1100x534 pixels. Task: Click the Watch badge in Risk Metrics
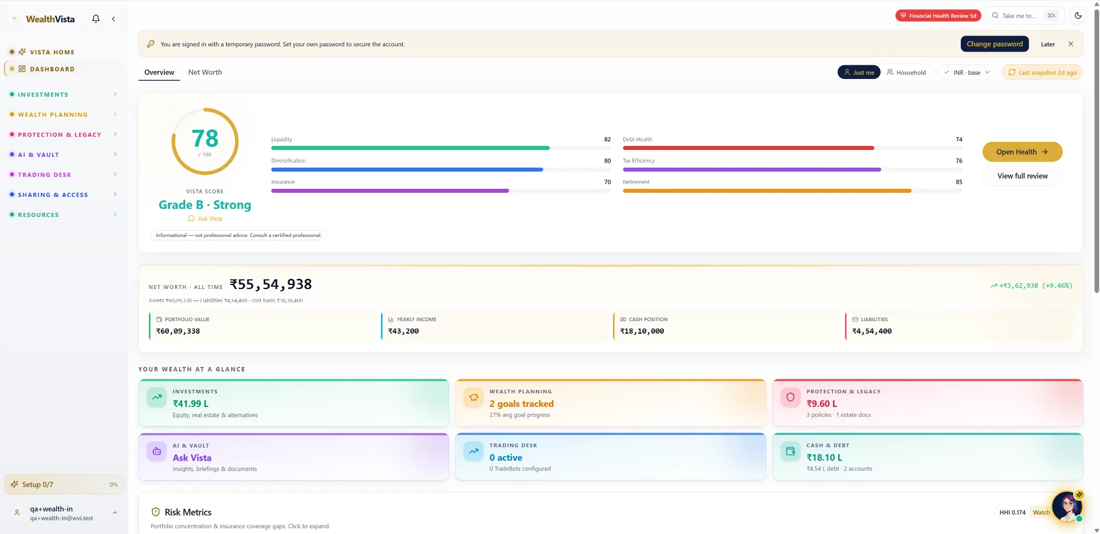click(x=1041, y=512)
